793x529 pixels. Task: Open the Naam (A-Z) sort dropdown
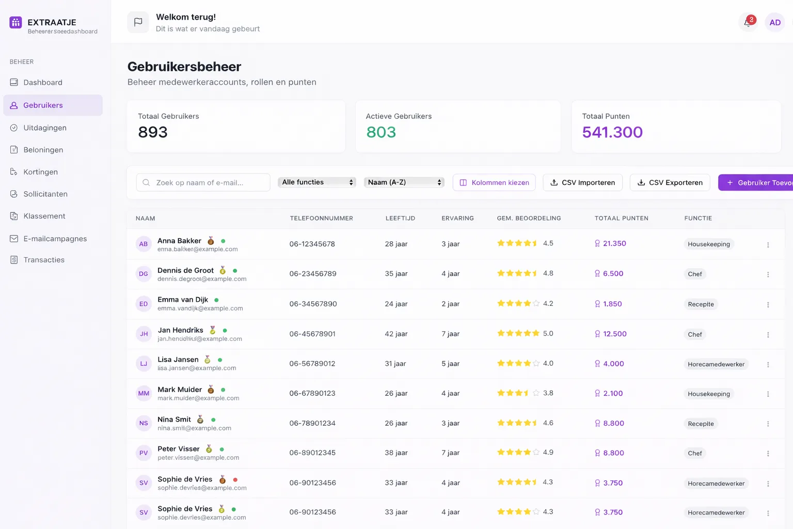tap(404, 182)
